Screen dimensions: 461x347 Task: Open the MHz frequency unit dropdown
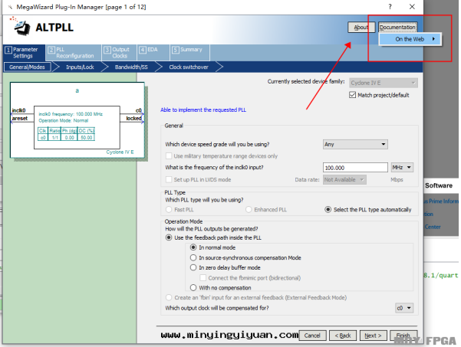pyautogui.click(x=402, y=167)
